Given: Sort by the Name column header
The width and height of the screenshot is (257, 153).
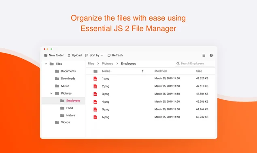Looking at the screenshot, I should pyautogui.click(x=106, y=71).
